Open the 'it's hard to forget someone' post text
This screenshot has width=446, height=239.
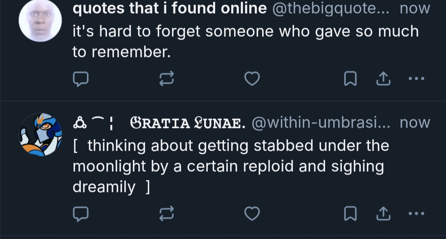point(245,42)
